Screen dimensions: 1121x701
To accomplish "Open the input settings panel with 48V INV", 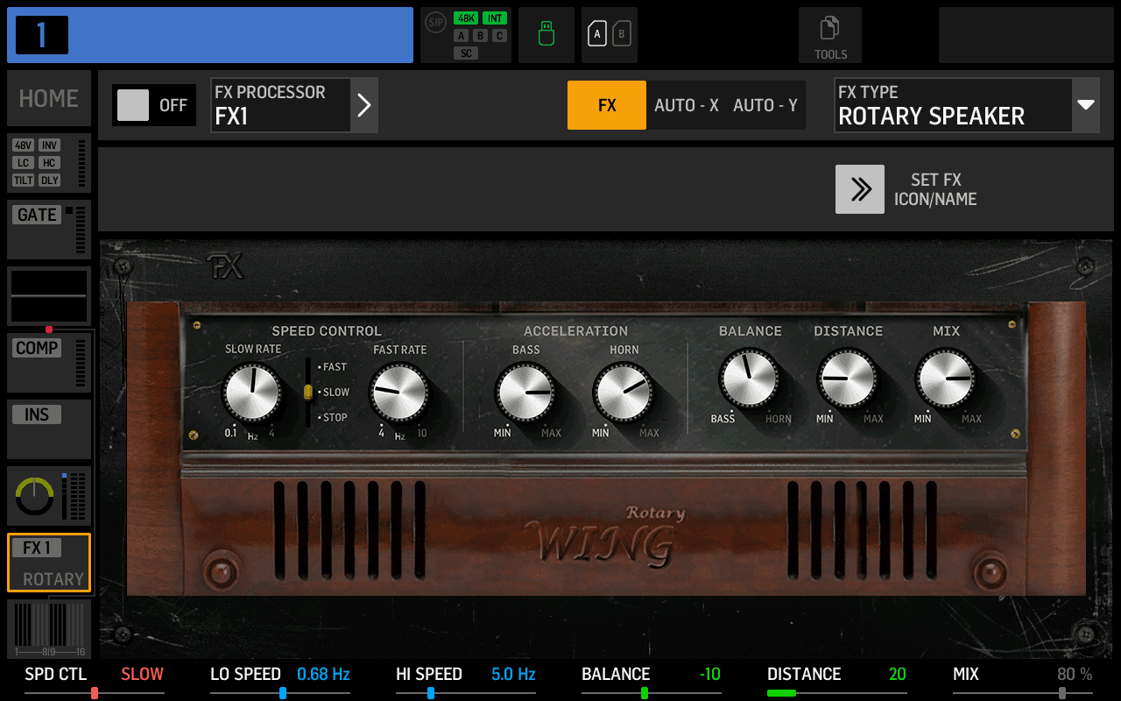I will [49, 163].
